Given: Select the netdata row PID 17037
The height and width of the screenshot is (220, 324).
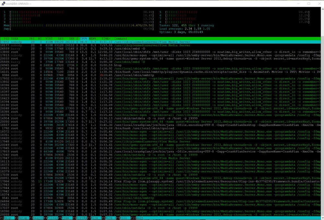Looking at the screenshot, I should coord(160,208).
